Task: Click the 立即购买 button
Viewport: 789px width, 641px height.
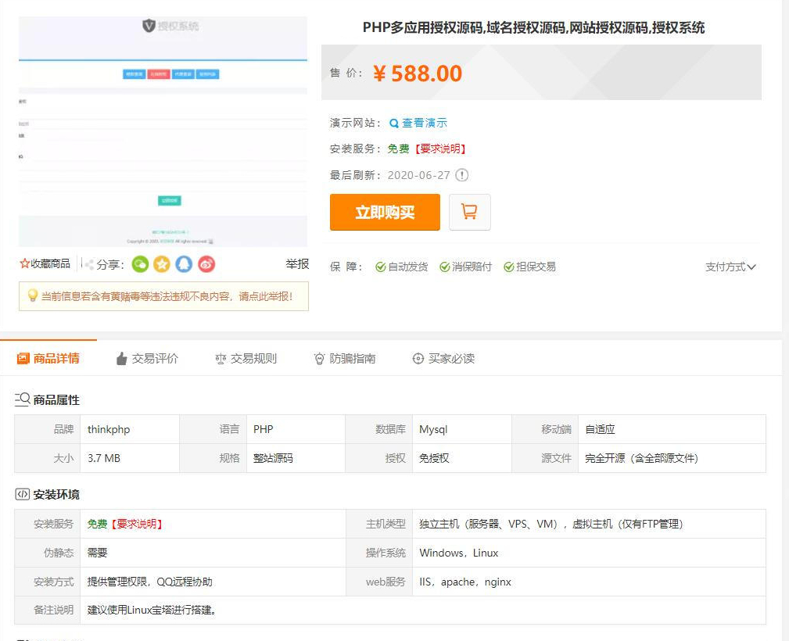Action: (385, 213)
